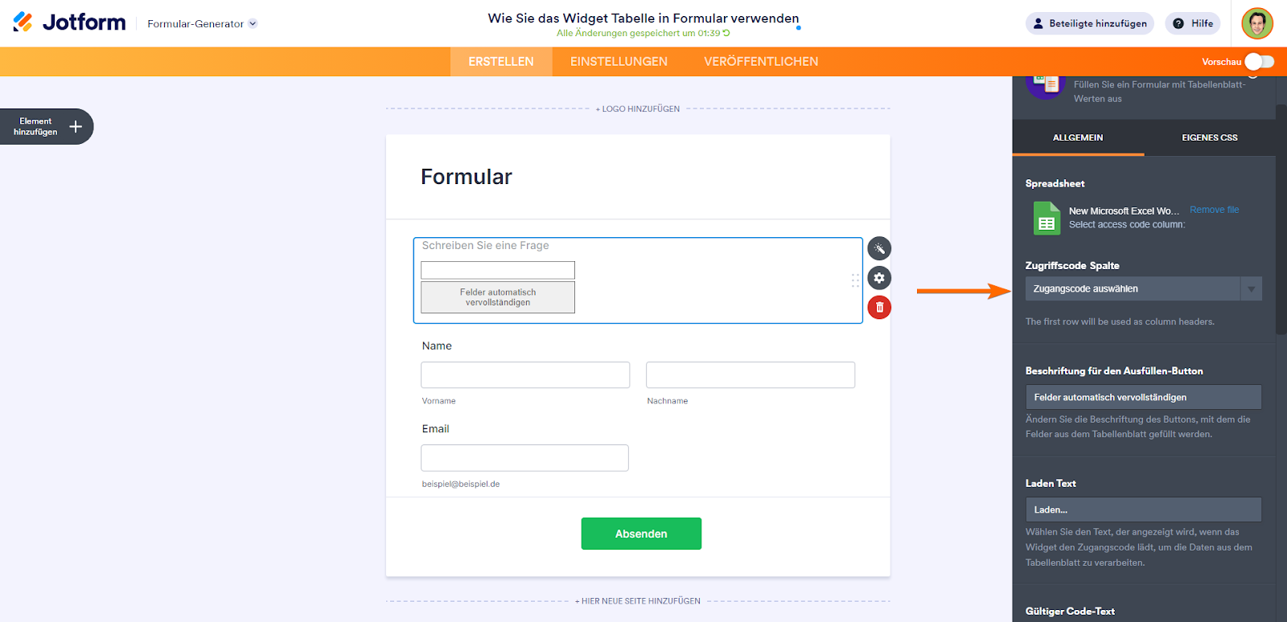Click the drag handle dots on widget

tap(855, 280)
